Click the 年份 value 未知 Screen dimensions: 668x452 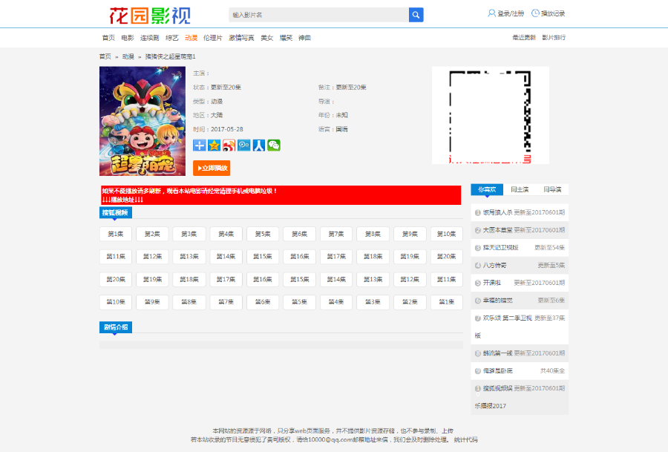[341, 115]
